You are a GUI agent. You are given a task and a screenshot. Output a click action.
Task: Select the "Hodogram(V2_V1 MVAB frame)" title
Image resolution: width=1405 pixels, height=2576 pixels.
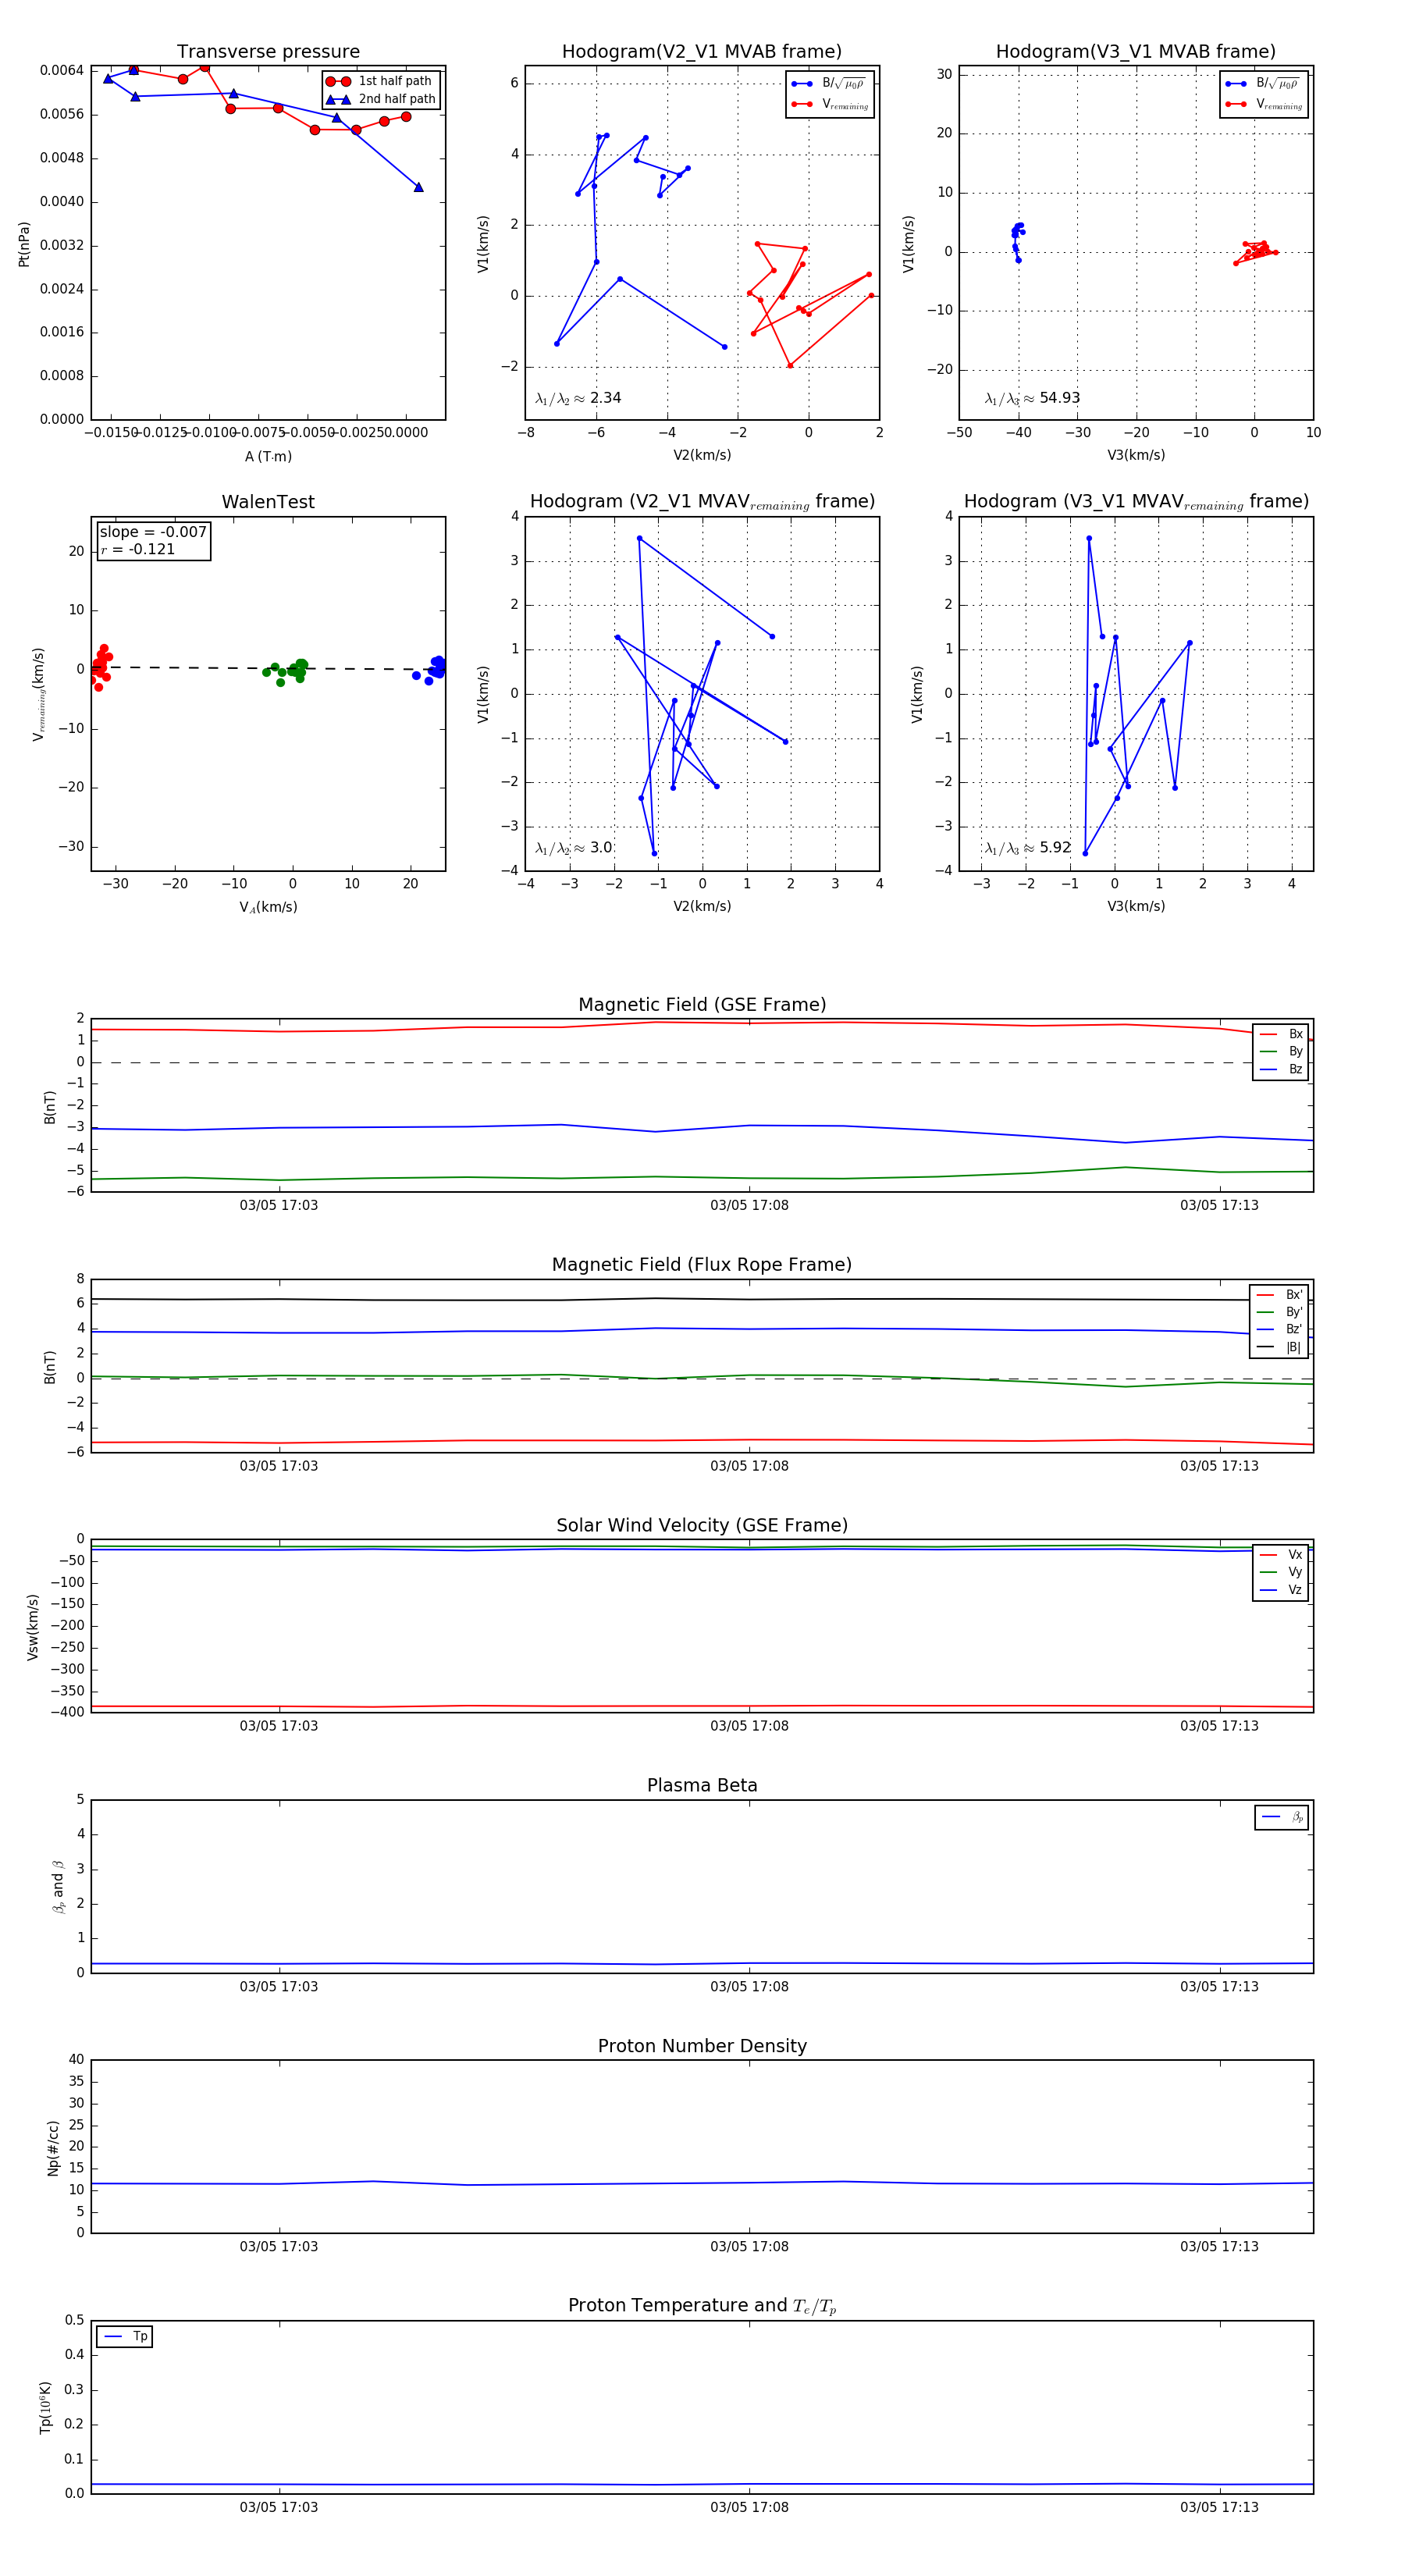click(x=701, y=51)
